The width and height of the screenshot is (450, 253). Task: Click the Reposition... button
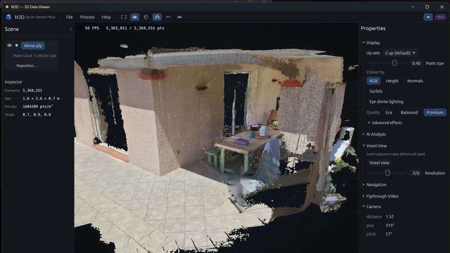coord(27,66)
